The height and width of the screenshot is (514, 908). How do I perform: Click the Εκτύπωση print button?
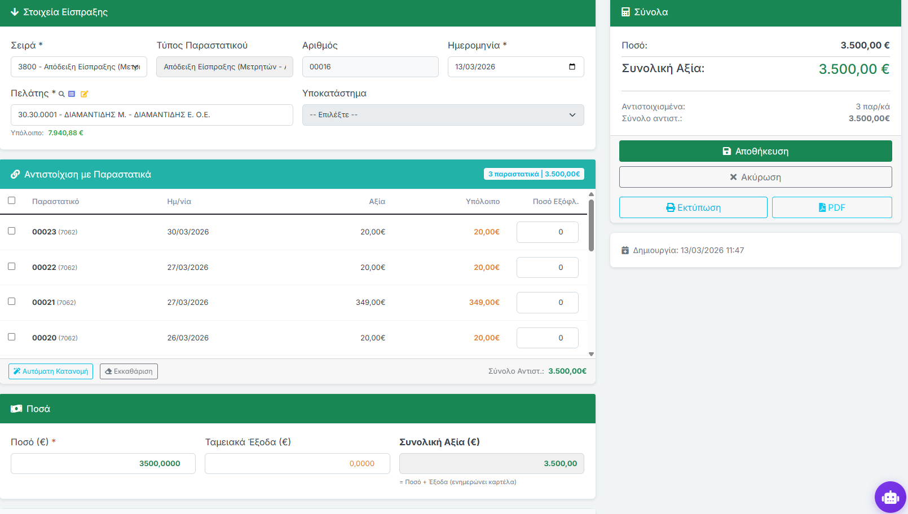coord(693,207)
